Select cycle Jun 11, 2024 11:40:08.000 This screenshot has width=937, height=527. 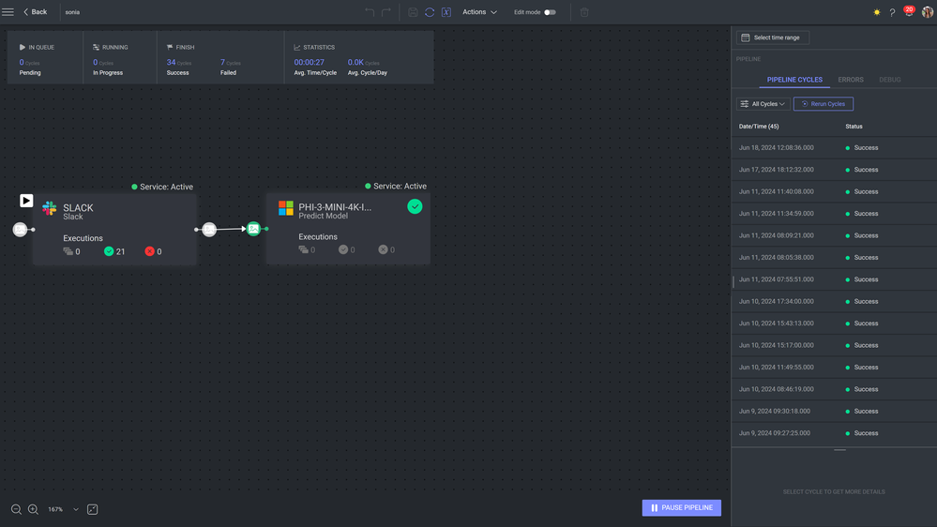tap(834, 192)
